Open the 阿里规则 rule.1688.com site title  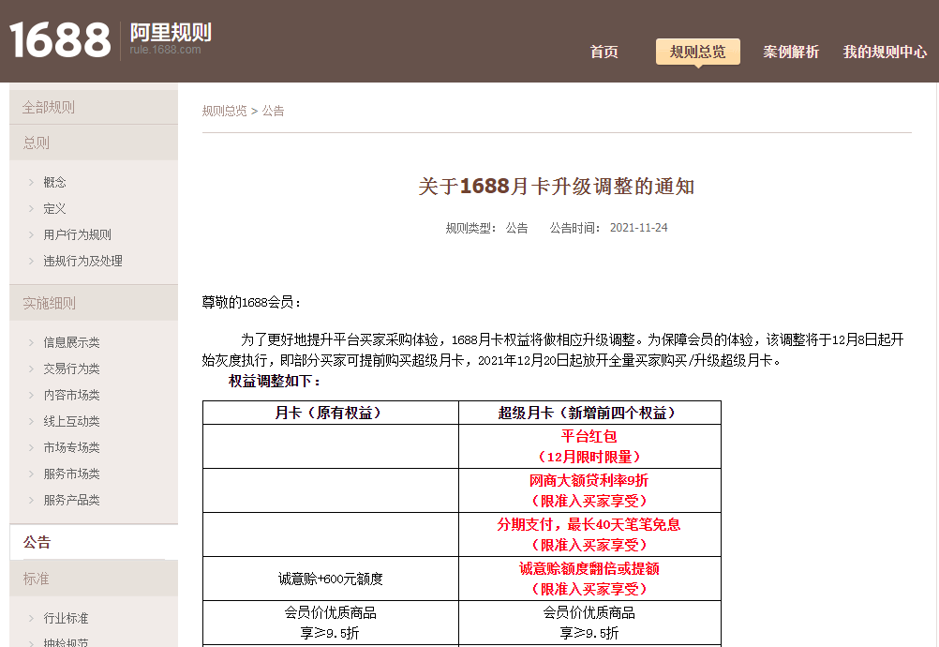pyautogui.click(x=171, y=38)
